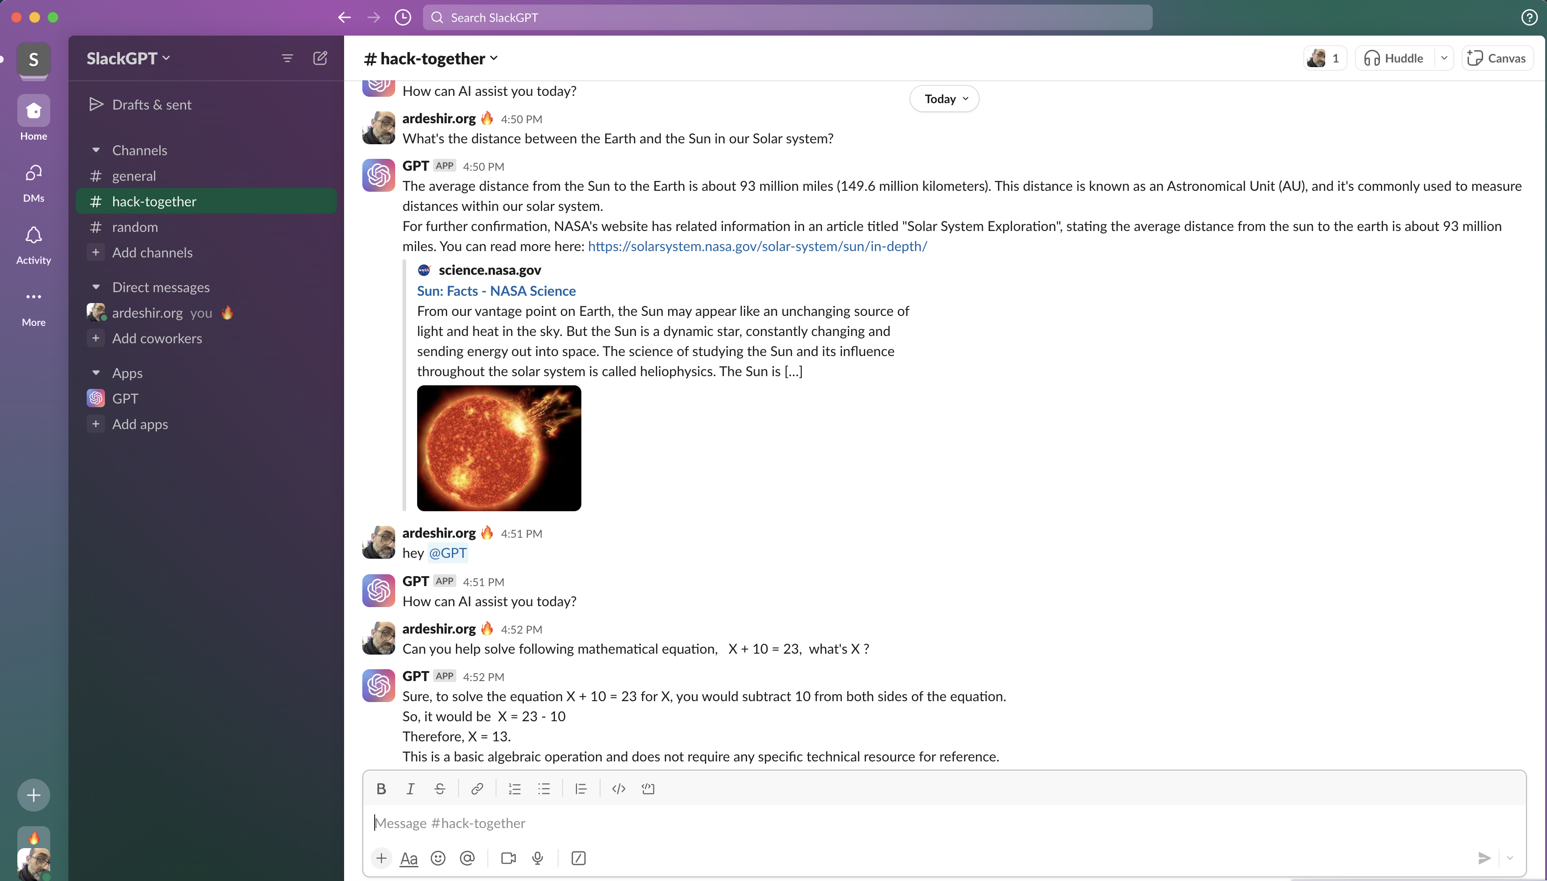Open the Sun image preview thumbnail
This screenshot has height=881, width=1547.
coord(499,448)
